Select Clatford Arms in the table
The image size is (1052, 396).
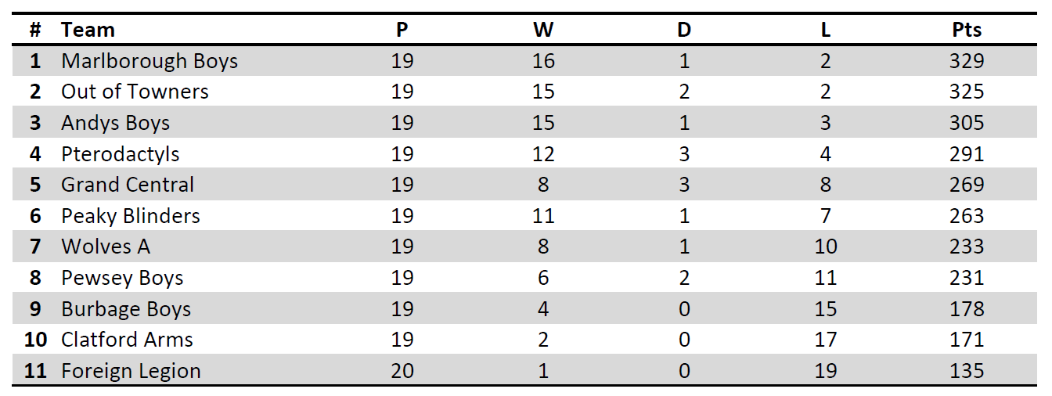[x=127, y=340]
